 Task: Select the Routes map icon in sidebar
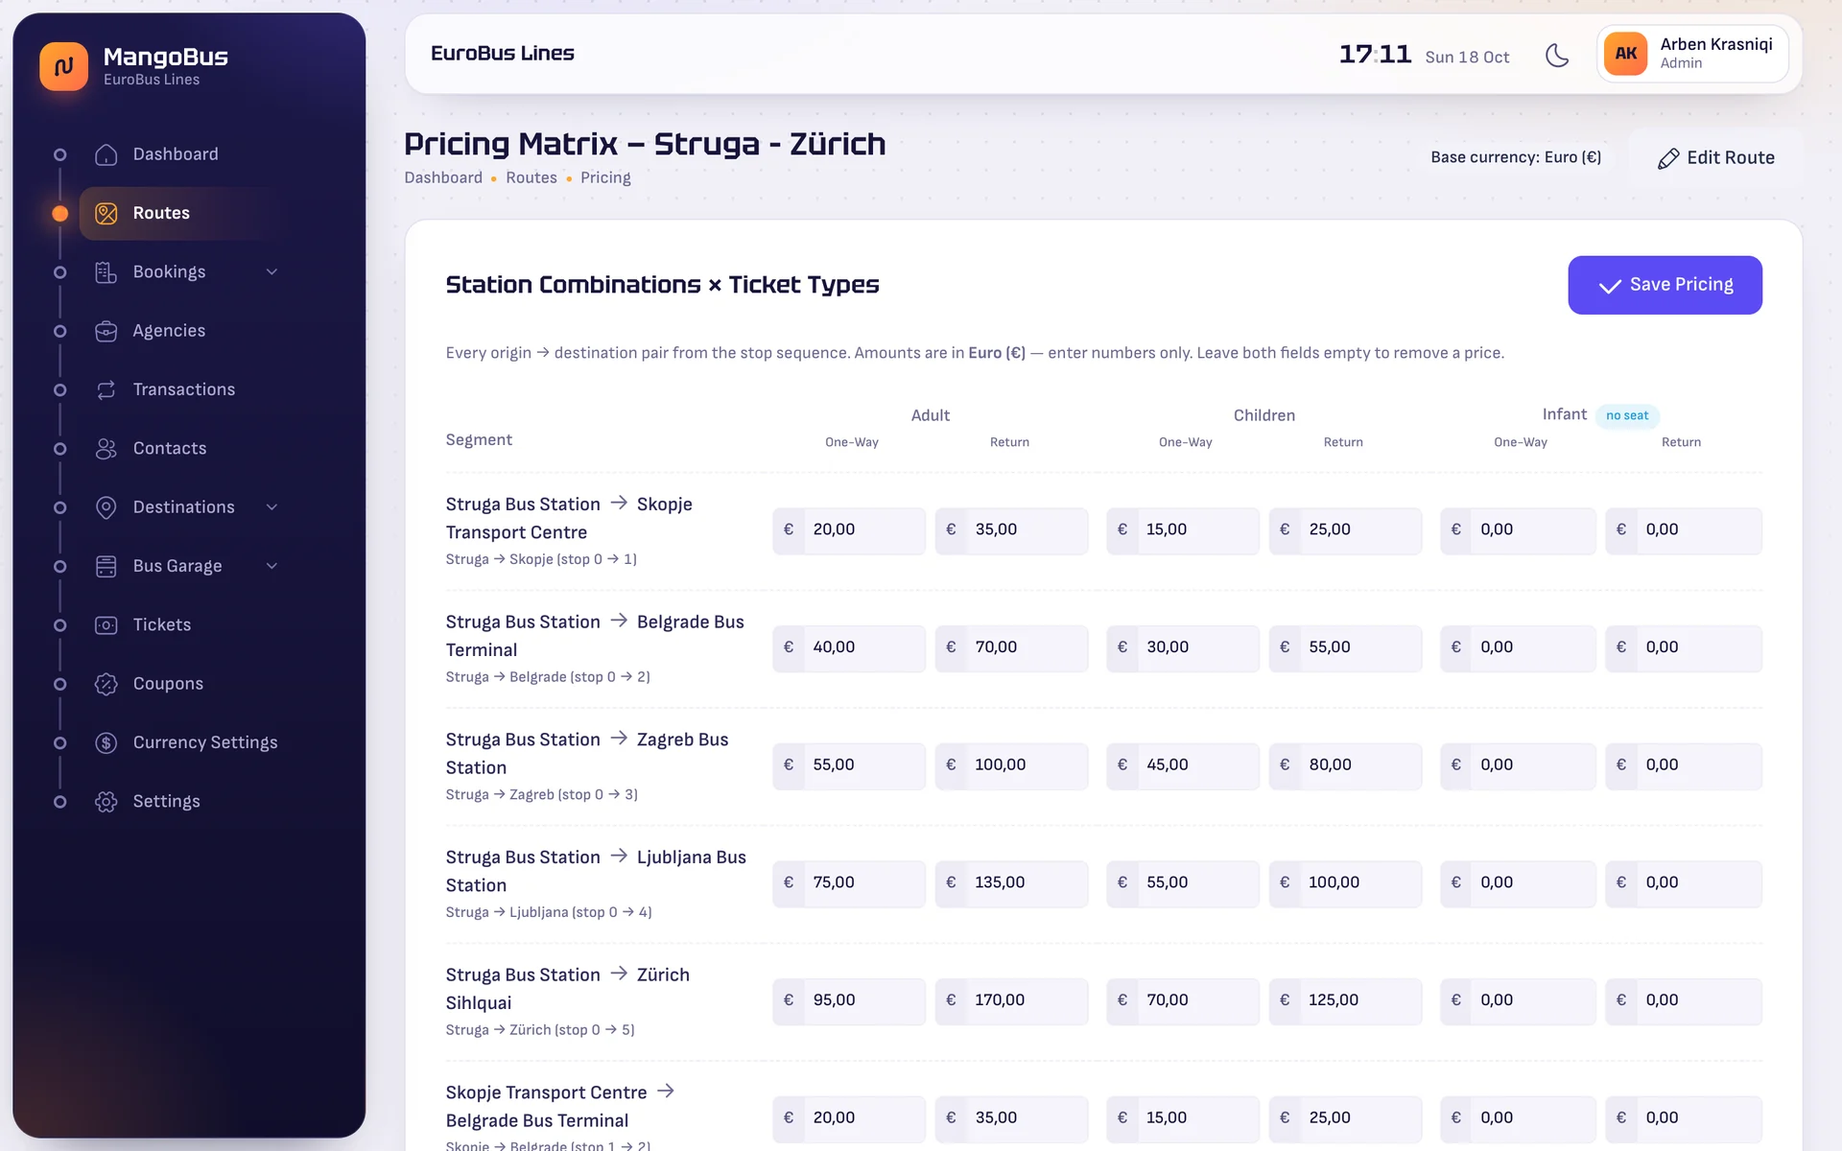click(106, 213)
